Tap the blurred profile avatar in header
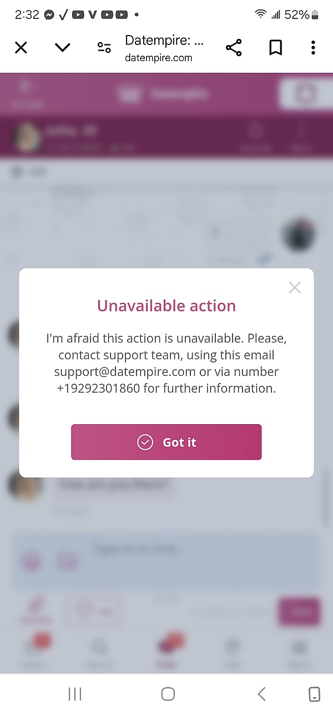The image size is (333, 715). pos(28,137)
